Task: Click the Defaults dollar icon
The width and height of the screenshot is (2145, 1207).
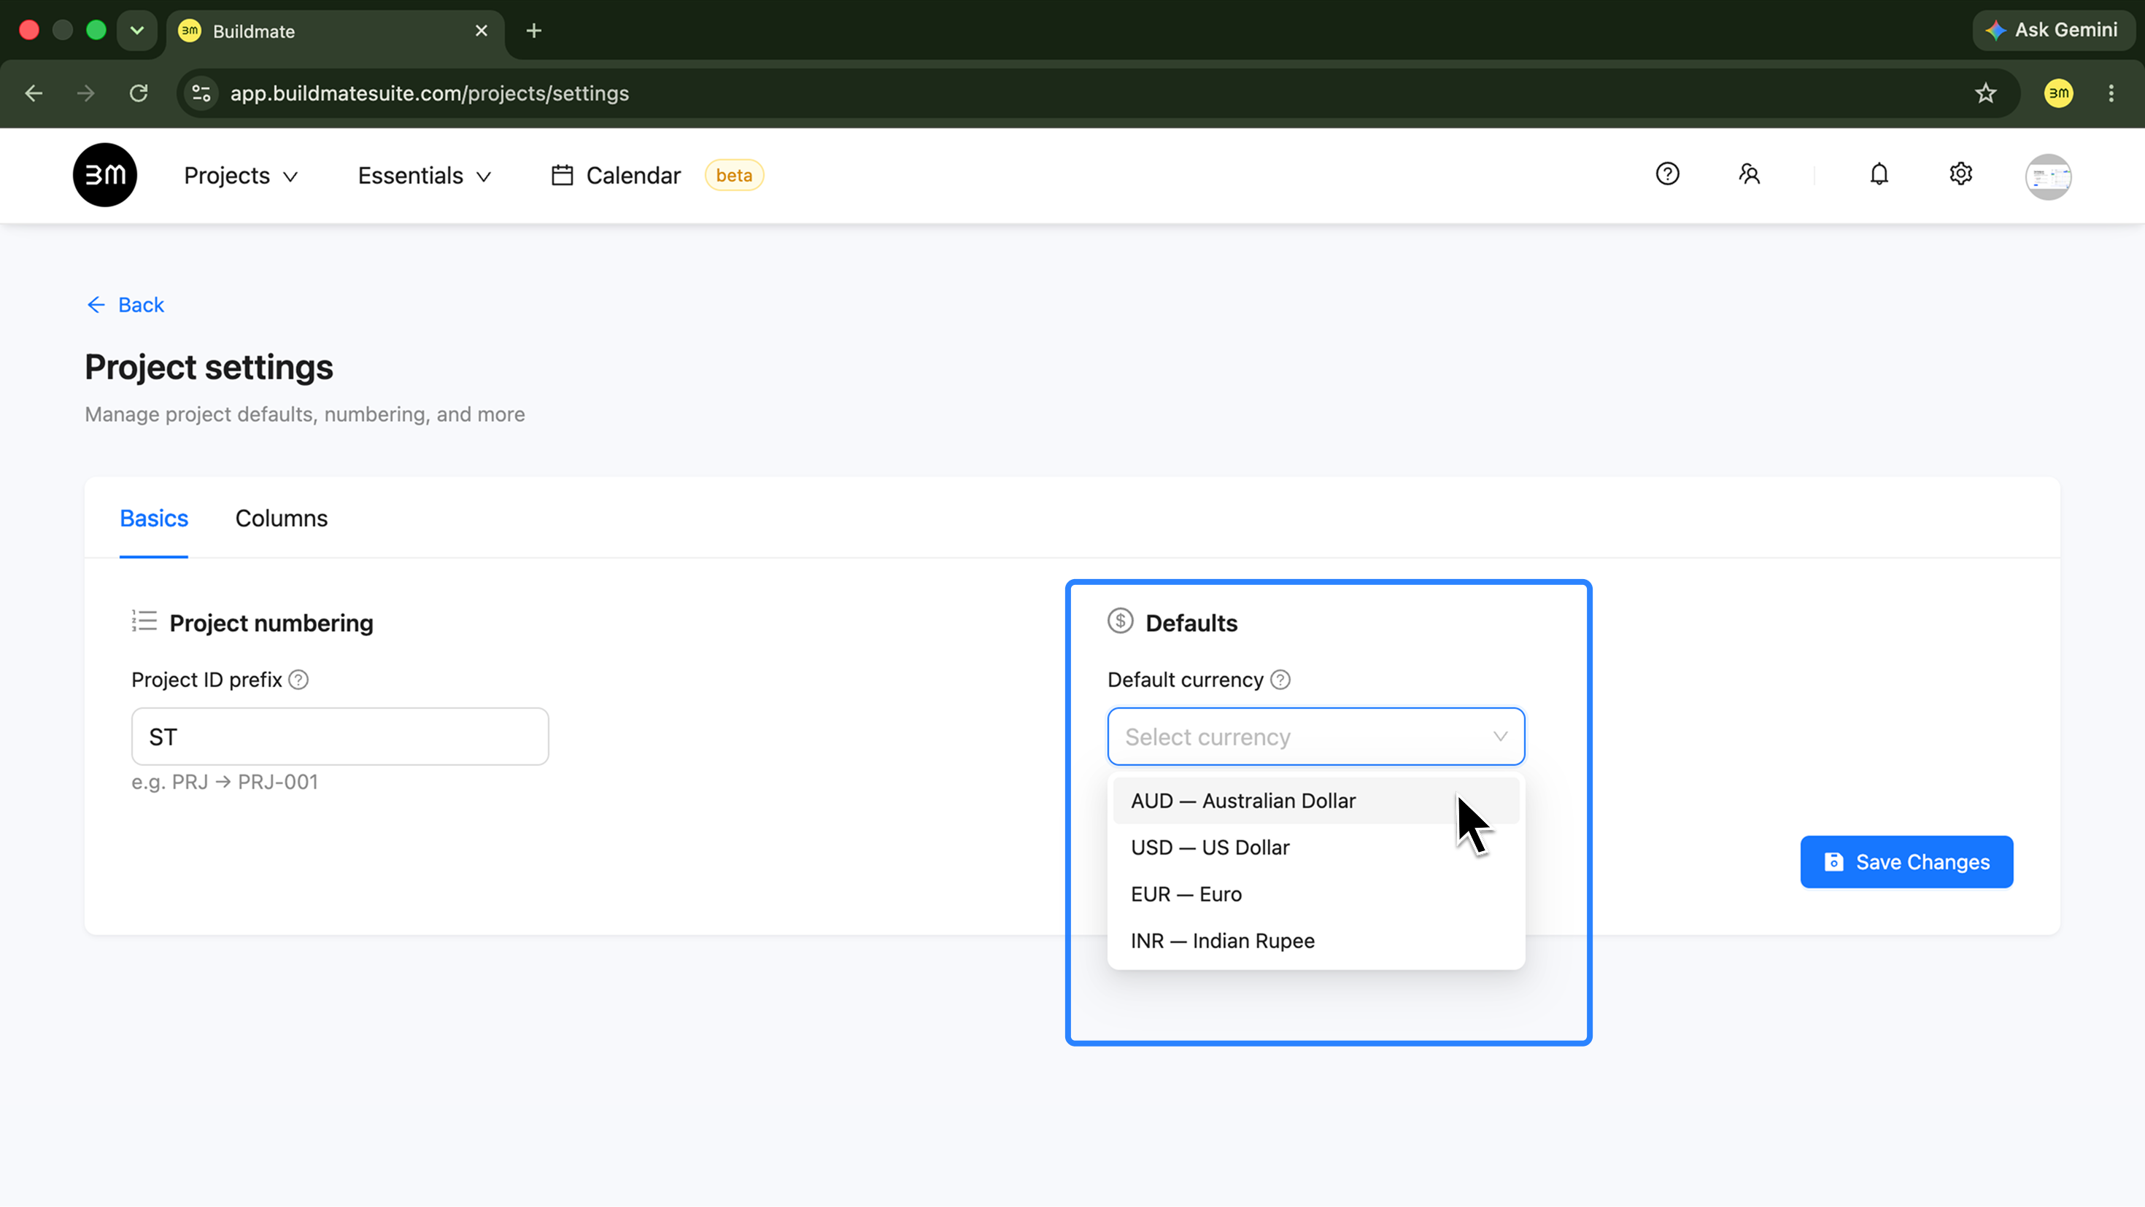Action: 1120,621
